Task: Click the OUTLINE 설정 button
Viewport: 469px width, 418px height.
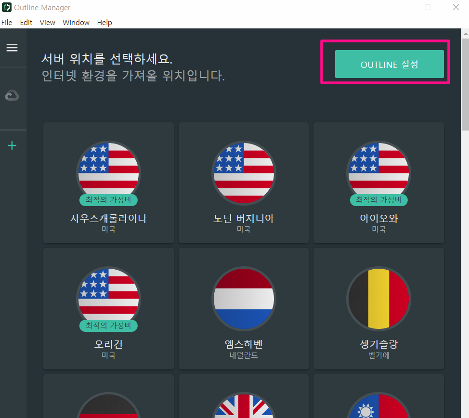Action: tap(389, 64)
